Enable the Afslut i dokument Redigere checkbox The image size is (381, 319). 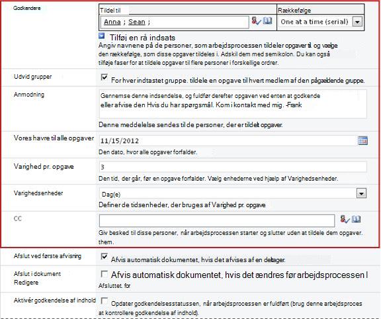(105, 274)
